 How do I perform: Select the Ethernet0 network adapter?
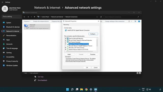pyautogui.click(x=37, y=27)
